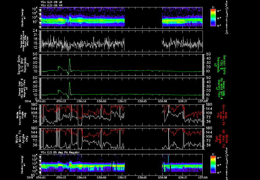Screen dimensions: 260x180
Task: Click the 036:15 tick on the middle time axis
Action: [142, 98]
